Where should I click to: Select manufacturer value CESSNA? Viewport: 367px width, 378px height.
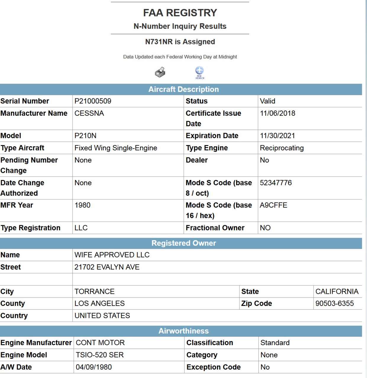pos(89,113)
